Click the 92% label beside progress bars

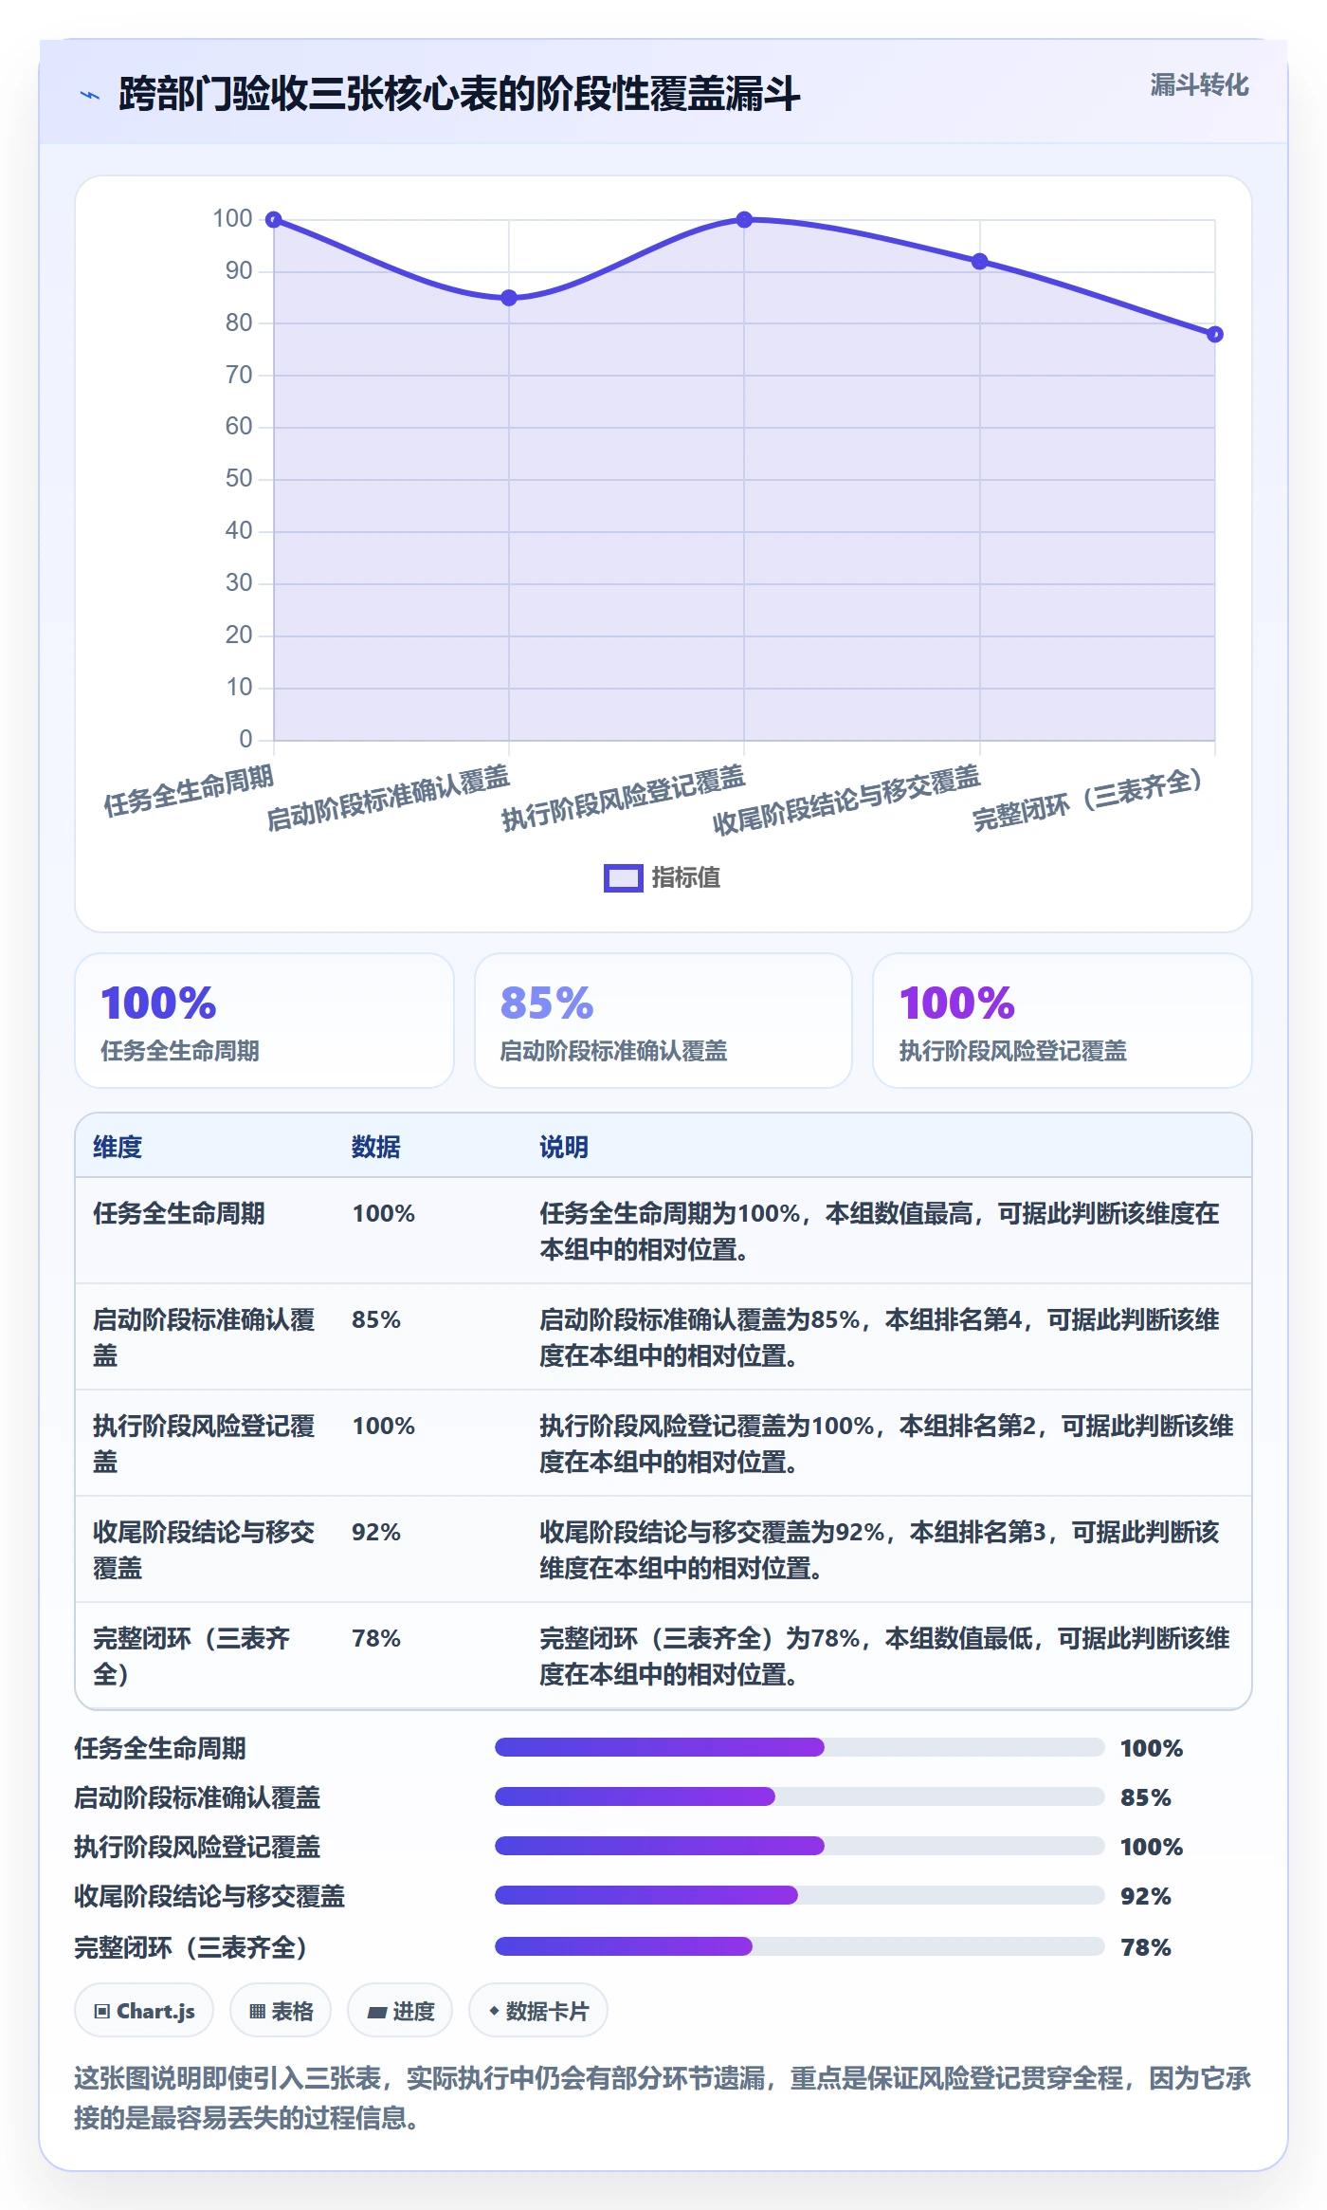click(x=1146, y=1896)
